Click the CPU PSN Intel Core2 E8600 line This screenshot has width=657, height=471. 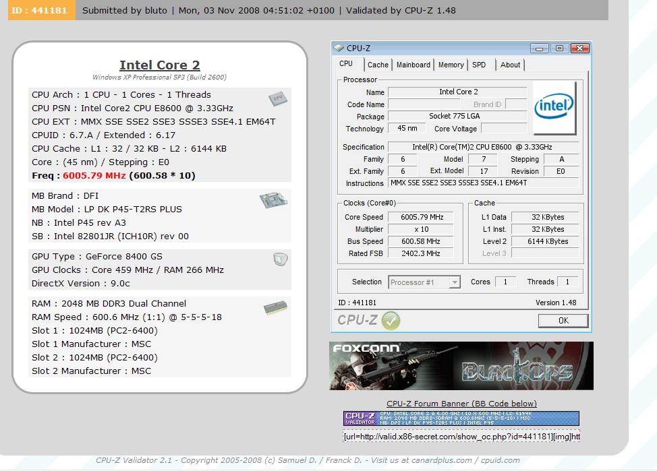132,108
